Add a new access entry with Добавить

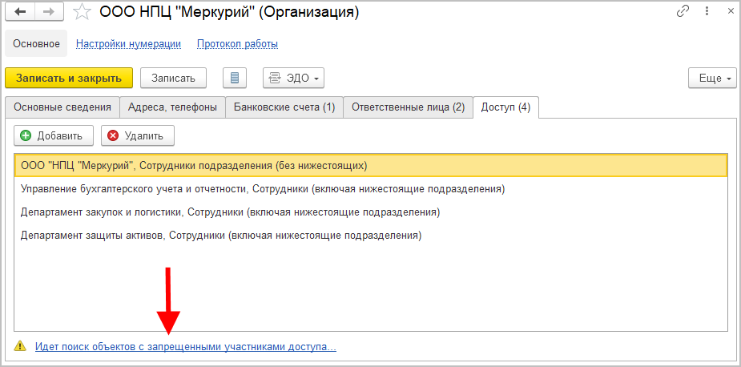[54, 136]
